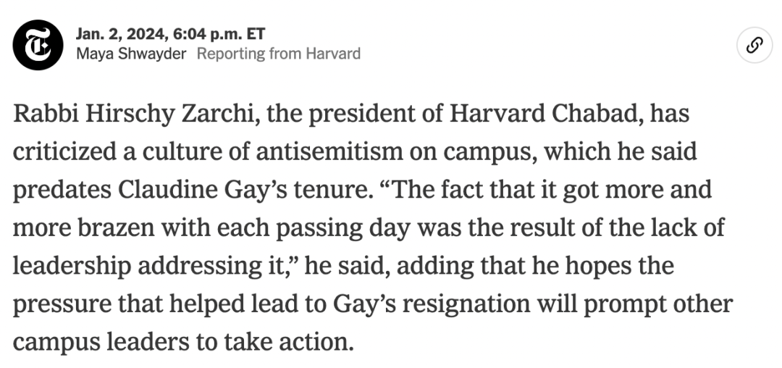The height and width of the screenshot is (368, 782).
Task: Click the word "pressure" starting the sixth line
Action: coord(62,305)
